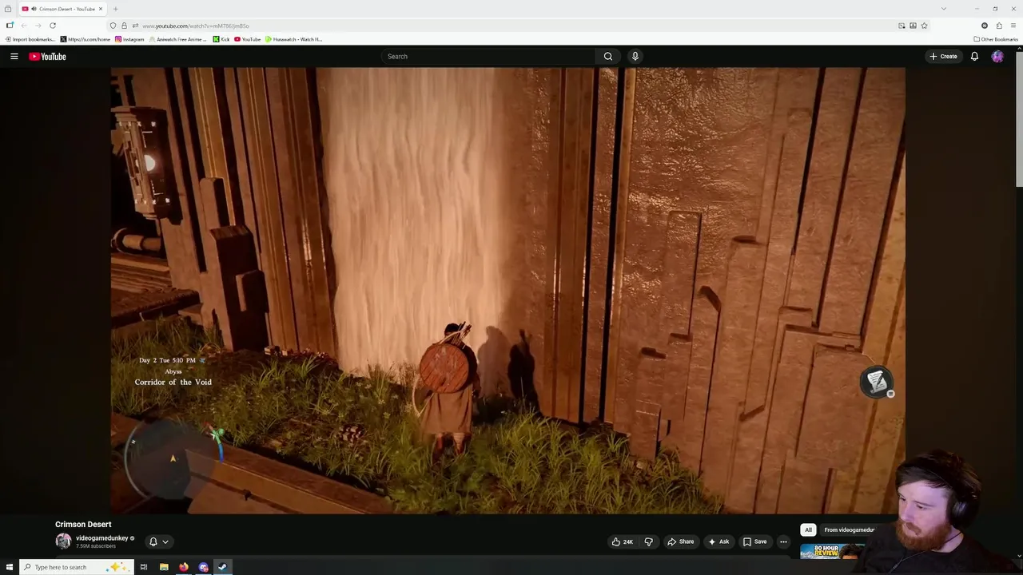
Task: Open the Create menu
Action: tap(943, 57)
